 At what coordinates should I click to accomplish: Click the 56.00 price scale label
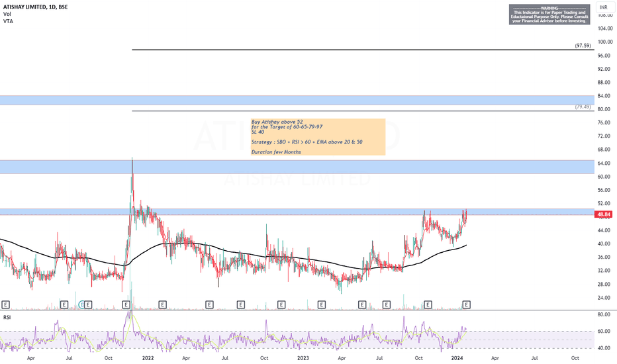(x=605, y=190)
